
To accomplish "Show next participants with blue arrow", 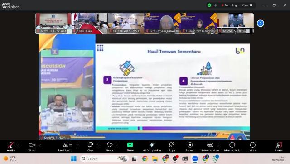I will tap(261, 23).
